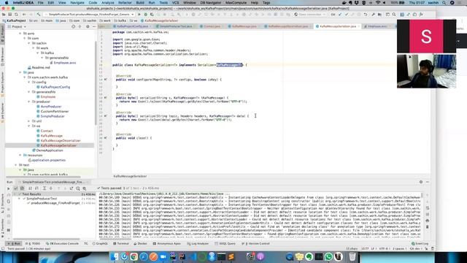
Task: Collapse SimpleProducerTest node in test results
Action: point(20,199)
